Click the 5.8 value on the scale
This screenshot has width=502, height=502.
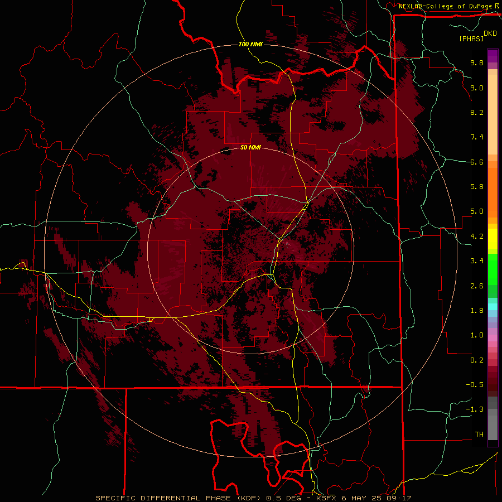[477, 187]
